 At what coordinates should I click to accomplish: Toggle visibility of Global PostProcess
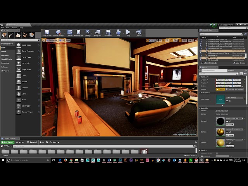click(201, 48)
